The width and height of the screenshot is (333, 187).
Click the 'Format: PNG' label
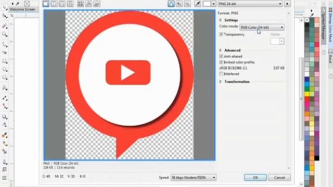click(x=228, y=13)
